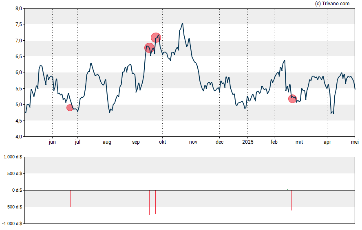The image size is (362, 230).
Task: Click the '2025' axis label
Action: coord(248,142)
